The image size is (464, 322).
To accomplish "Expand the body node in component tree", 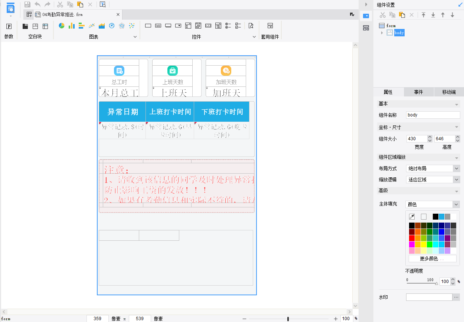I will 382,33.
